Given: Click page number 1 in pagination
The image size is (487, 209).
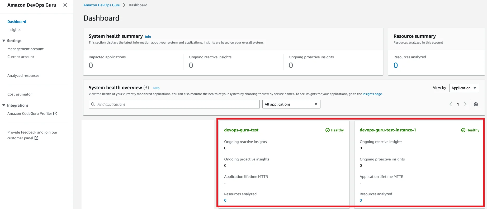Looking at the screenshot, I should pyautogui.click(x=458, y=104).
